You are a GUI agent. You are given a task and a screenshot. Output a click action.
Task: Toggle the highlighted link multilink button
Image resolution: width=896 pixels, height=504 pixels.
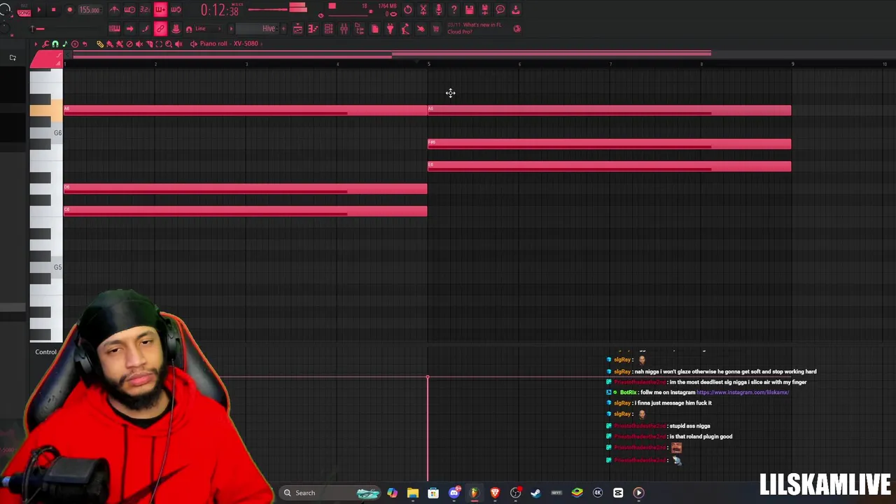pyautogui.click(x=161, y=29)
